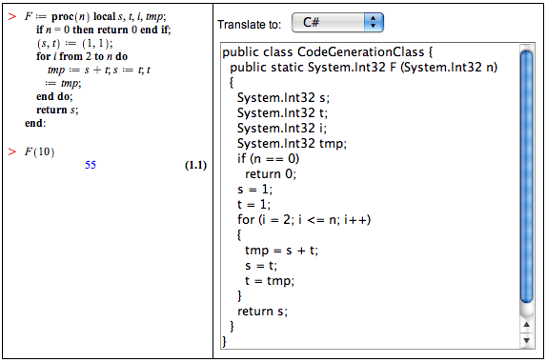The width and height of the screenshot is (547, 363).
Task: Click the blue output value 55
Action: (x=91, y=165)
